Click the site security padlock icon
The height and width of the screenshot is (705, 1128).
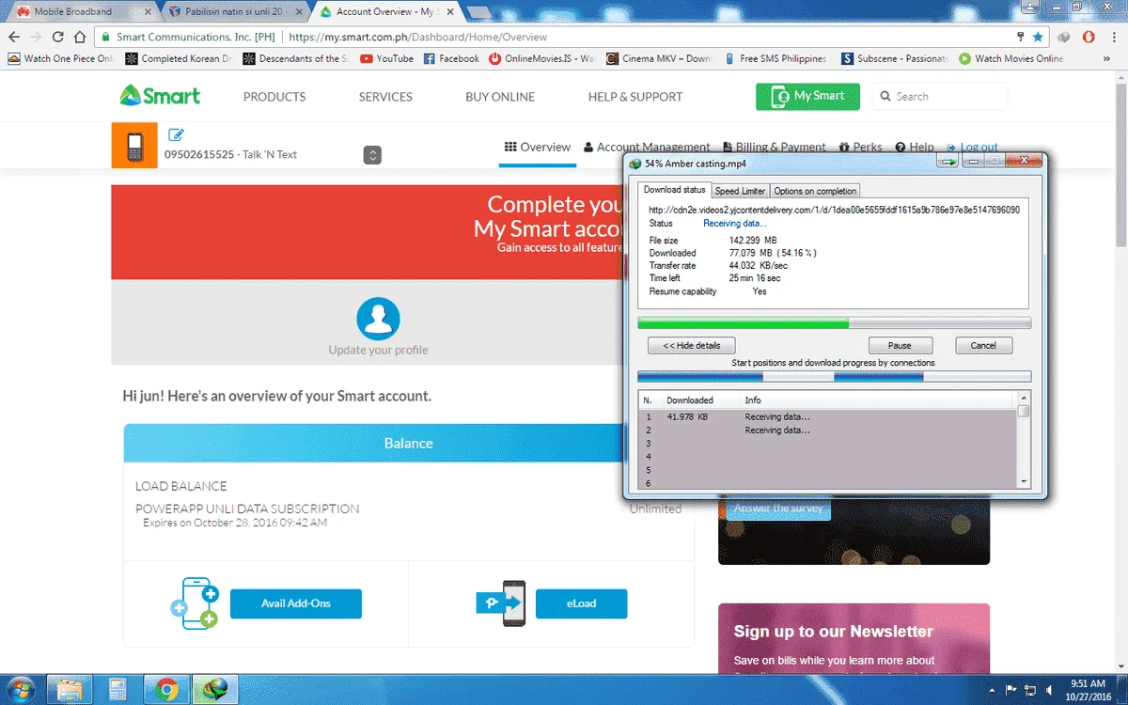[104, 37]
